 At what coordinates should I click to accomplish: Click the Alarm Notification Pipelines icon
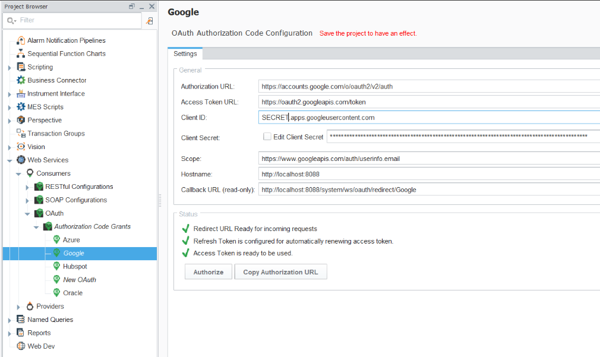click(21, 40)
